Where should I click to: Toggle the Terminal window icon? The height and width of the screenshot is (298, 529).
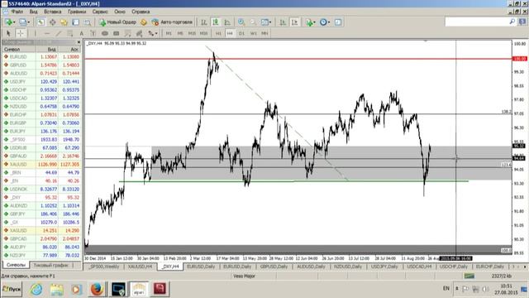pyautogui.click(x=75, y=22)
